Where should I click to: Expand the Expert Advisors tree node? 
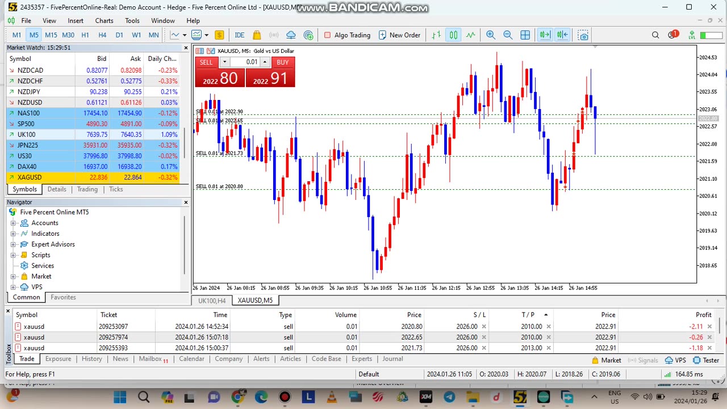pos(13,244)
